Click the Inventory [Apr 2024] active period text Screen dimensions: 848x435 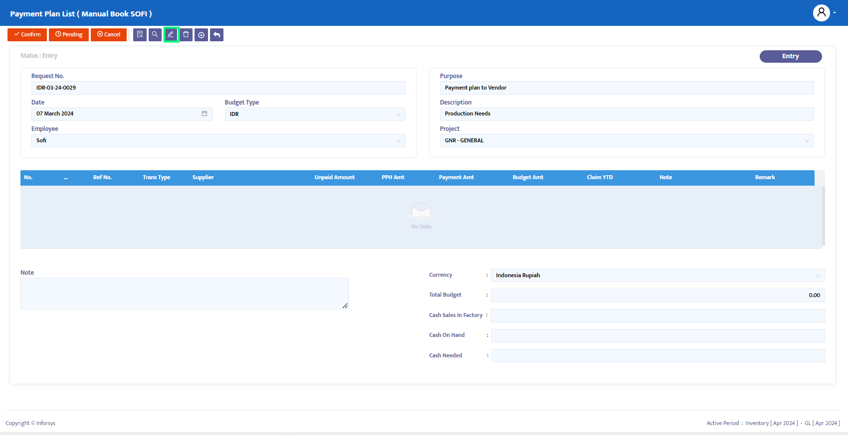(x=771, y=423)
